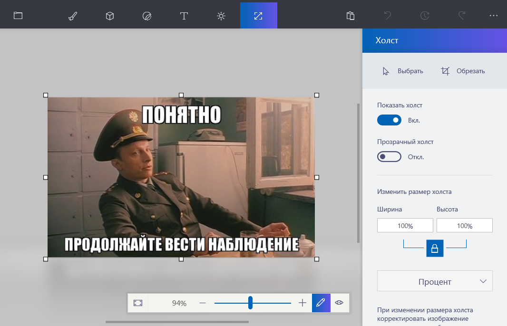
Task: Select the Brushes tool
Action: [73, 16]
